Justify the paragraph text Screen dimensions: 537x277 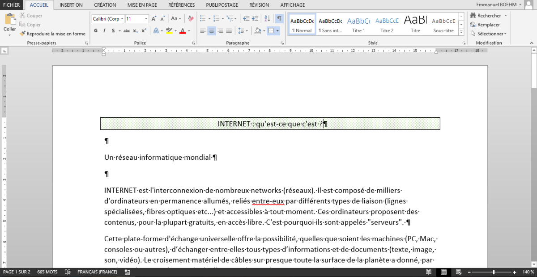229,31
